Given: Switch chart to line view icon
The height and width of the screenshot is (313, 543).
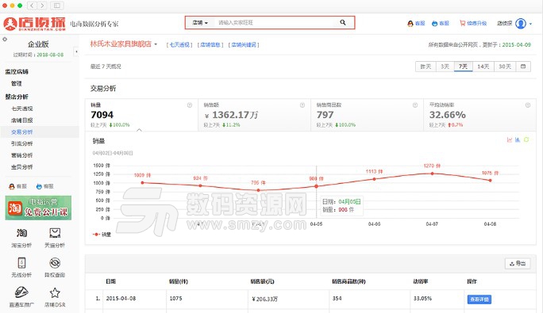Looking at the screenshot, I should pyautogui.click(x=510, y=139).
